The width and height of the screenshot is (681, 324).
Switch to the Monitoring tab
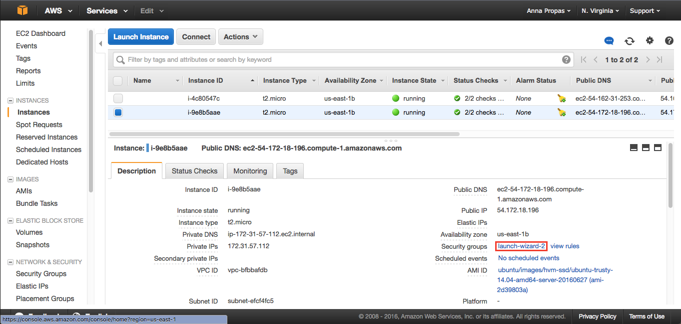click(250, 170)
